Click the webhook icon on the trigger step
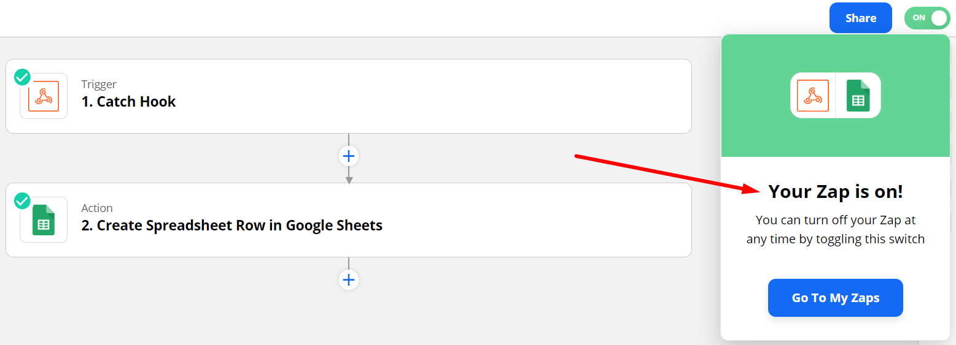The width and height of the screenshot is (956, 345). point(43,96)
